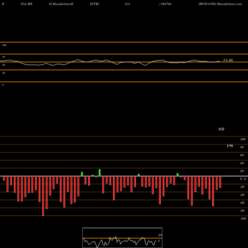Click the "(RICHA IND) MunafaSutra.com" header text
This screenshot has width=248, height=248.
click(x=220, y=4)
